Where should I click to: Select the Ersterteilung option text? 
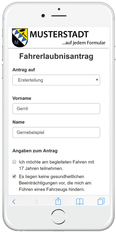click(x=30, y=80)
